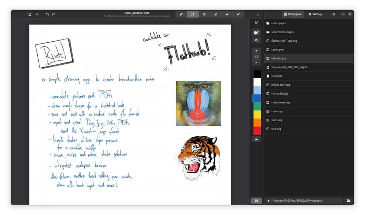
Task: Click the tiger drawing on canvas
Action: click(x=197, y=158)
